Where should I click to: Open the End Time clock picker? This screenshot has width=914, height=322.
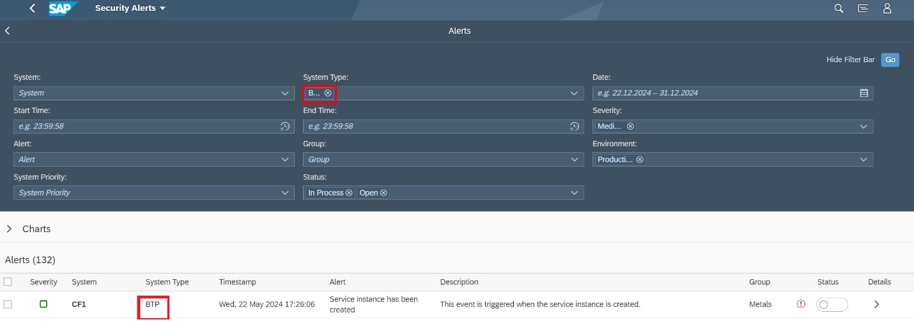point(575,126)
